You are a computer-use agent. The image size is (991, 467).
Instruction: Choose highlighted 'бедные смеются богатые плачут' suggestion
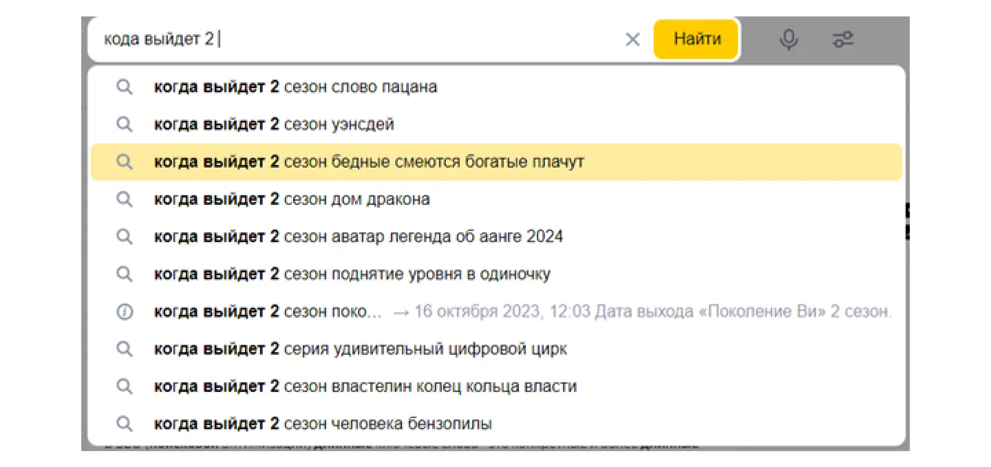pyautogui.click(x=496, y=162)
